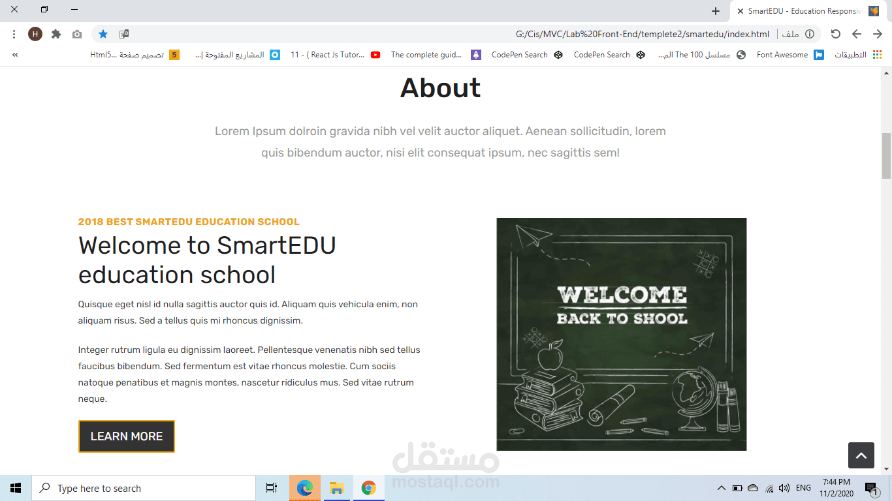
Task: Open File Explorer from the taskbar
Action: pos(337,488)
